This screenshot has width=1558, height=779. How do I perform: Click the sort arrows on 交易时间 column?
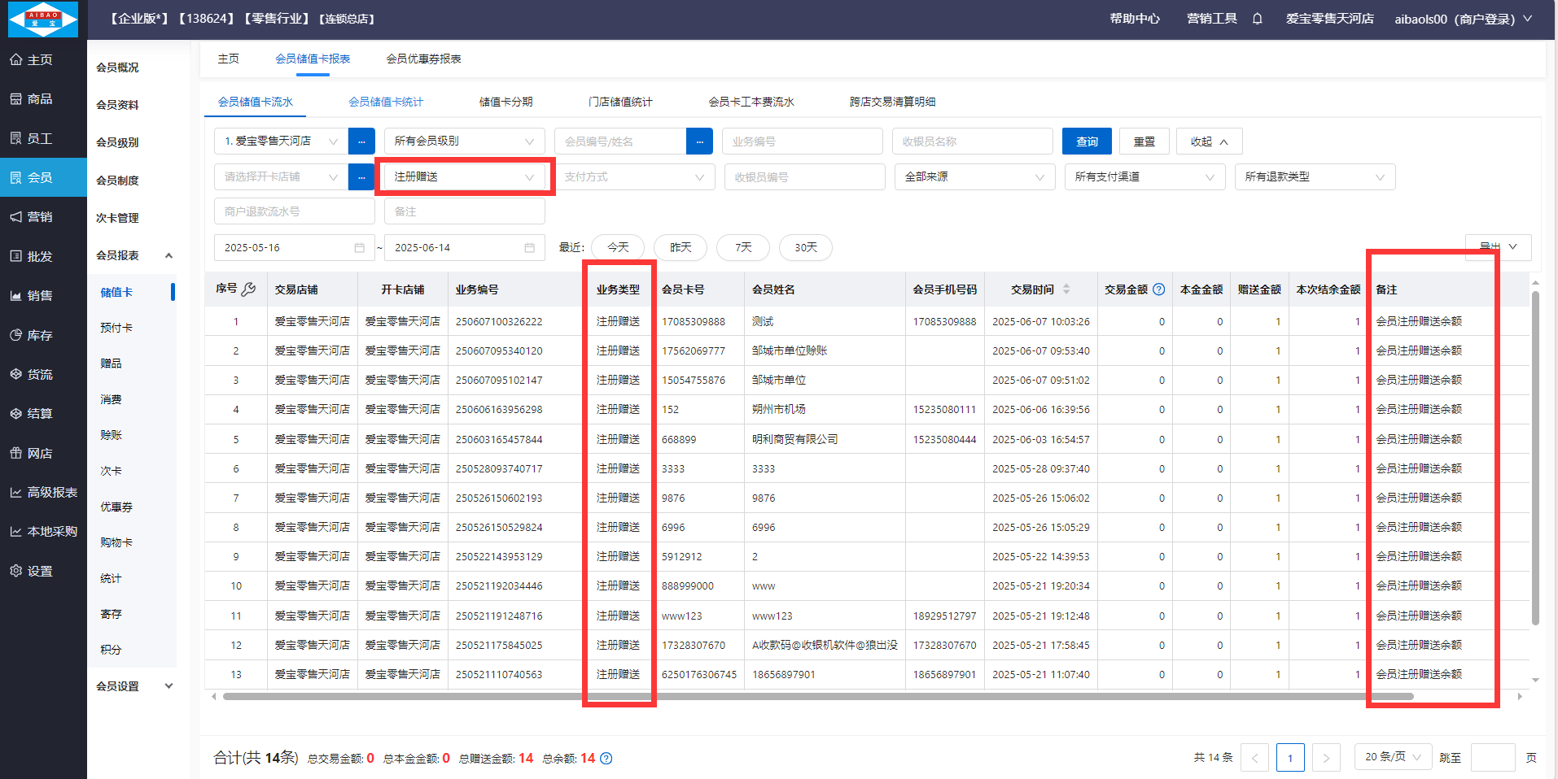1066,289
